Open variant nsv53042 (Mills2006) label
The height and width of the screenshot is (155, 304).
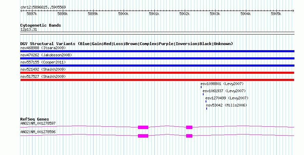click(226, 105)
